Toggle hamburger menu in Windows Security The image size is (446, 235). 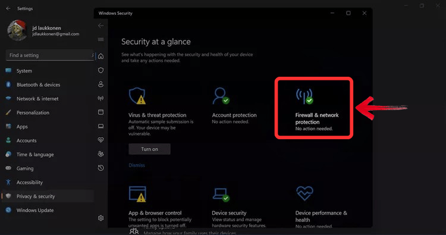pyautogui.click(x=100, y=39)
